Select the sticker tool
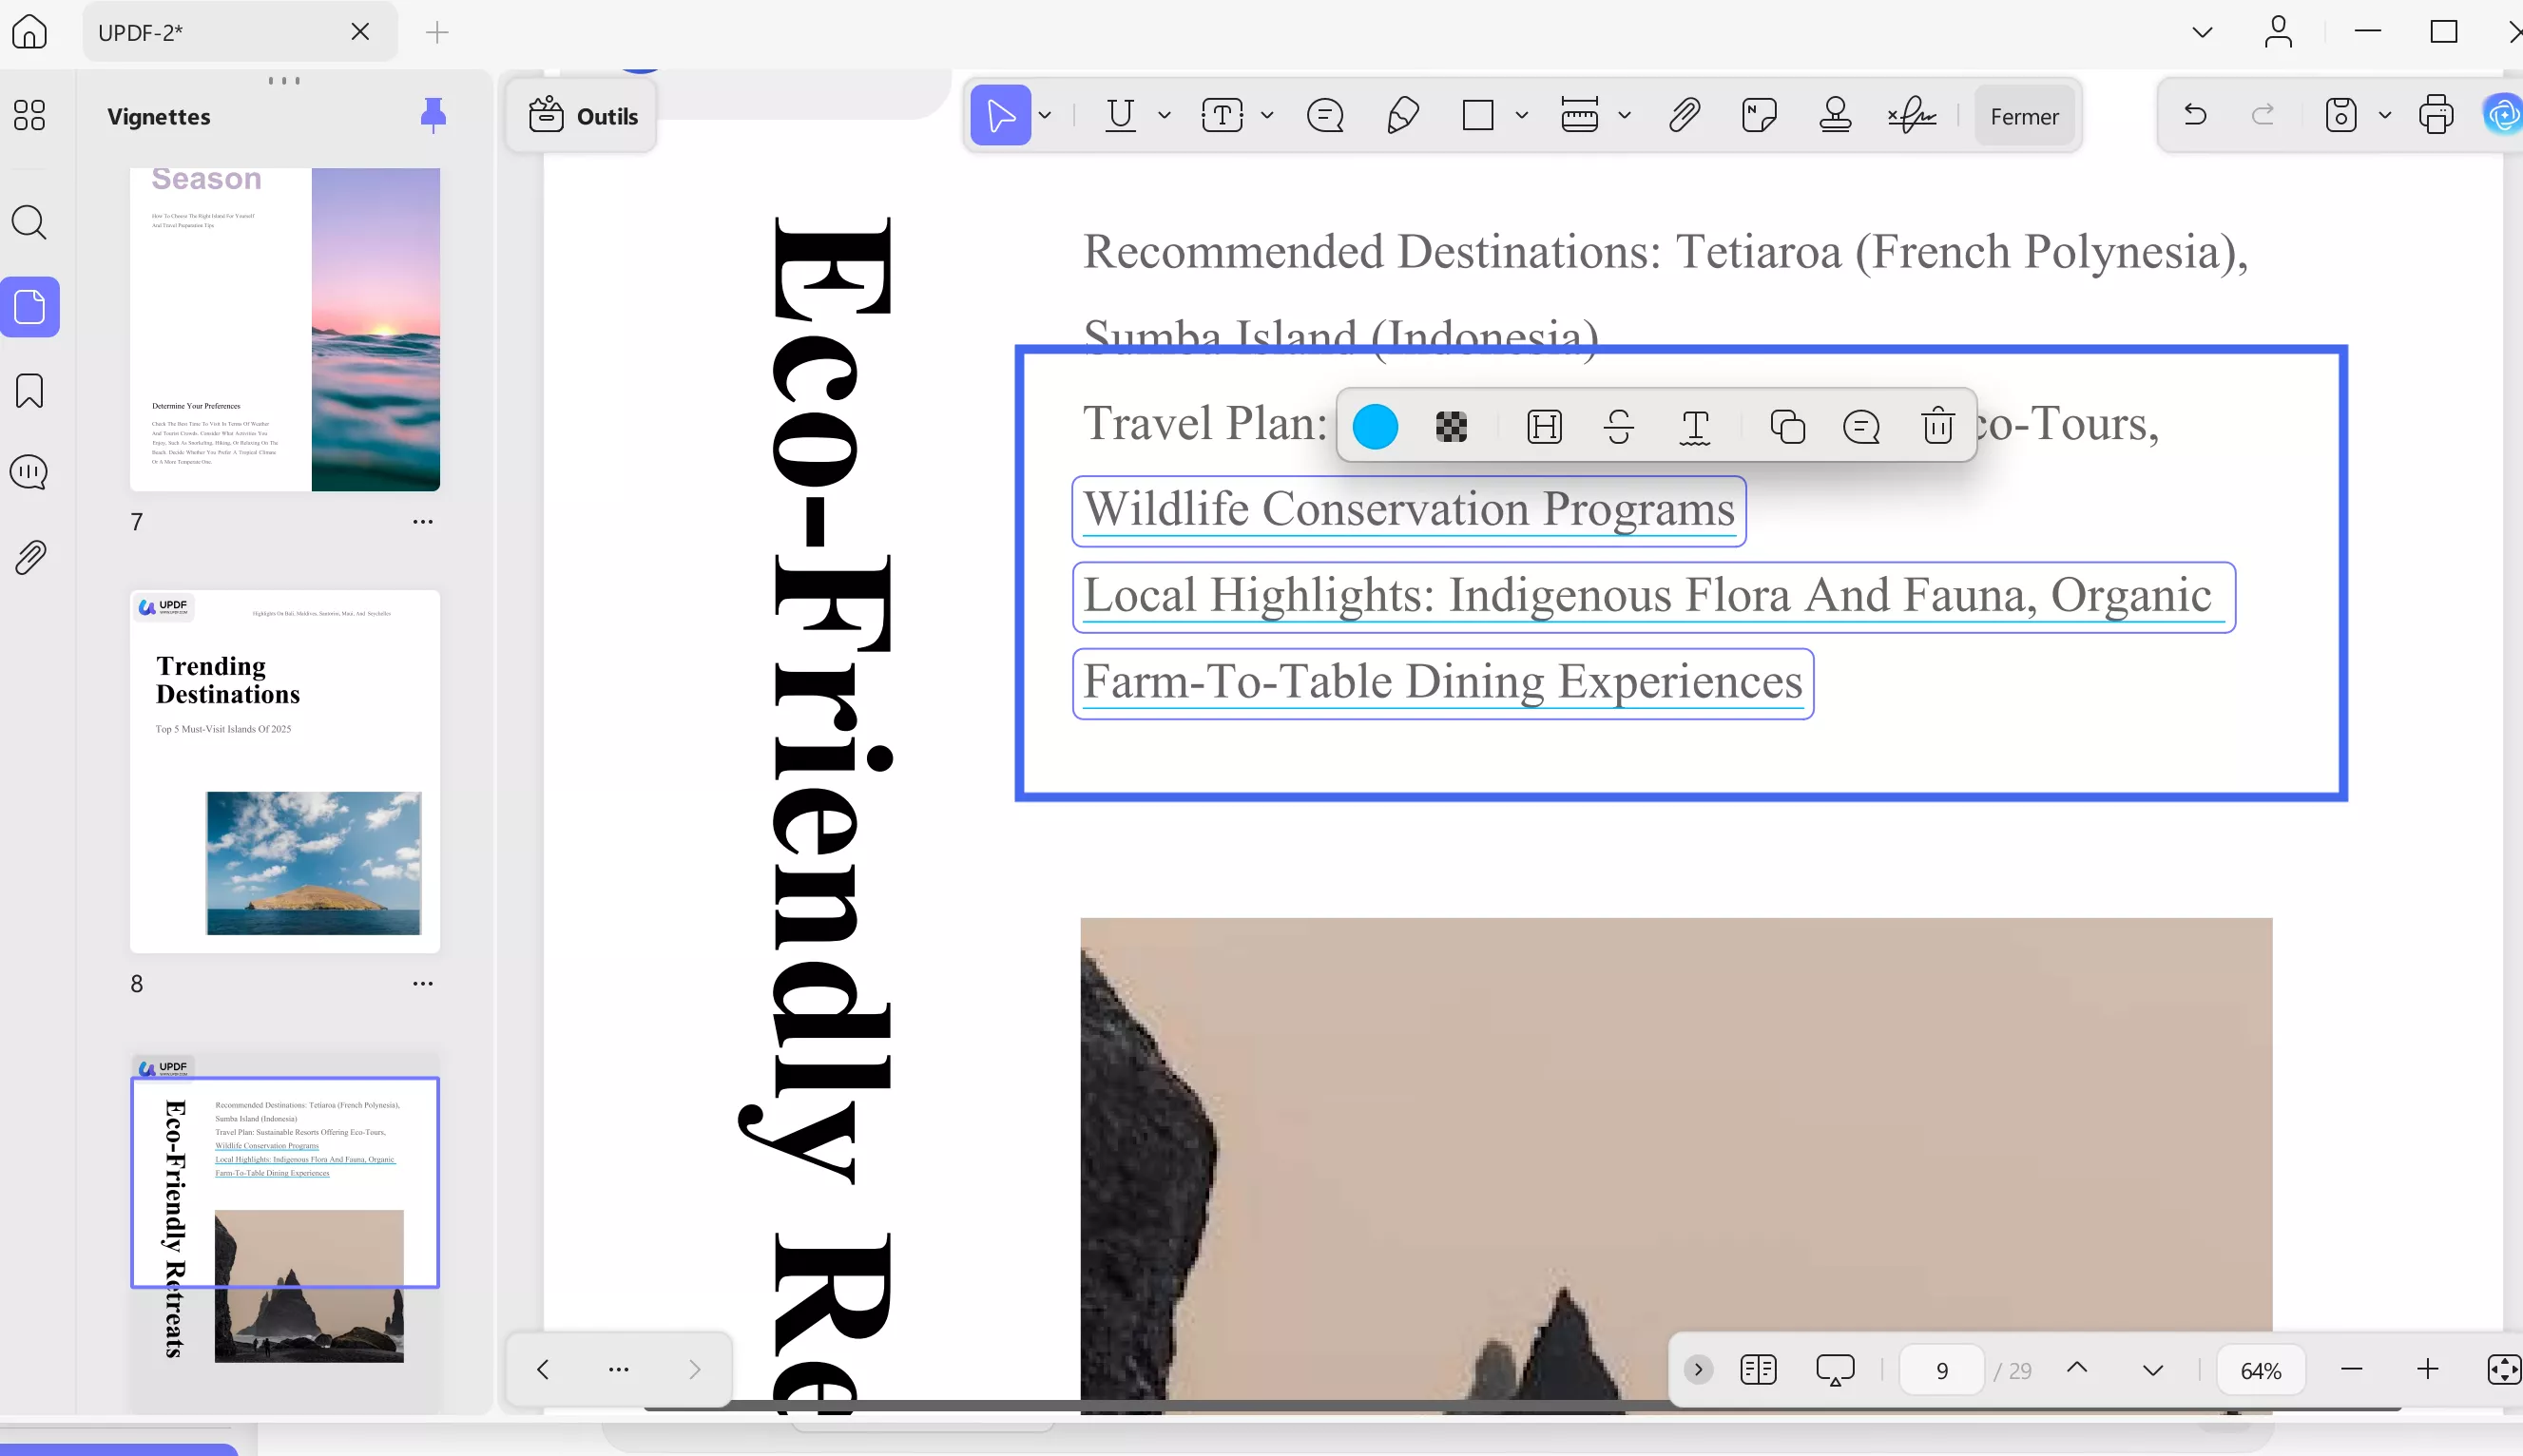 click(x=1759, y=116)
